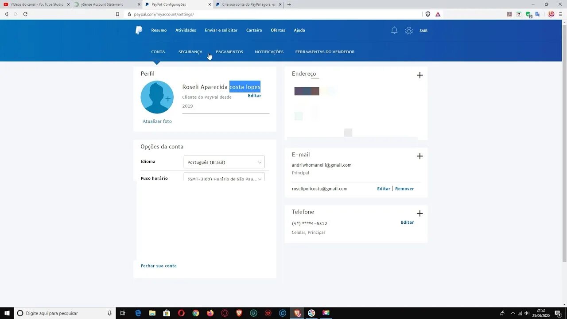Screen dimensions: 567x319
Task: Click the browser profile avatar icon
Action: [x=551, y=14]
